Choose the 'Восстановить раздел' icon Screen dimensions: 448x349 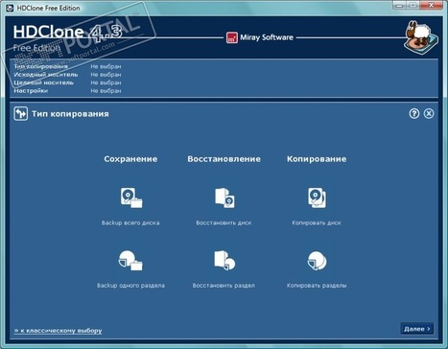click(x=224, y=261)
